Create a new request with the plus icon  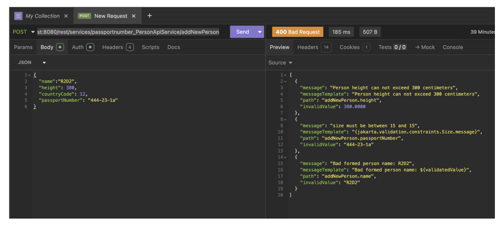point(149,16)
